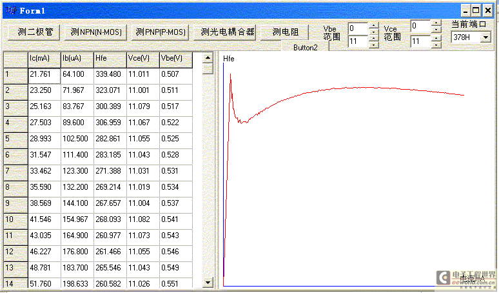
Task: Select the Vce(V) column header
Action: click(x=143, y=60)
